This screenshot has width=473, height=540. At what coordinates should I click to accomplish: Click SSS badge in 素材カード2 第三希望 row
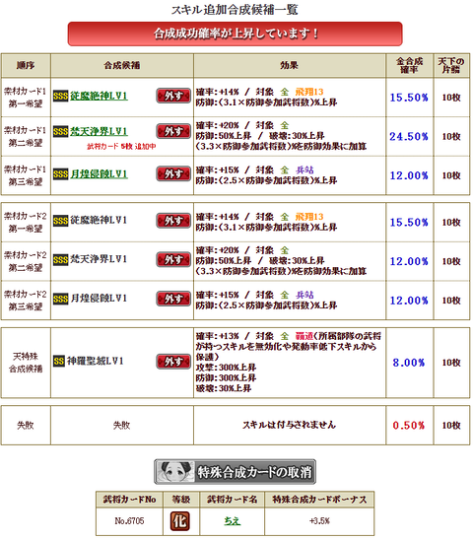pos(61,300)
